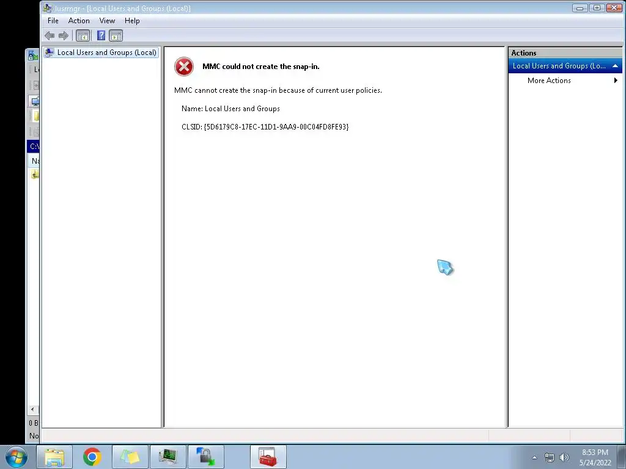The image size is (626, 469).
Task: Click the background window's up-folder arrow icon
Action: pyautogui.click(x=35, y=175)
